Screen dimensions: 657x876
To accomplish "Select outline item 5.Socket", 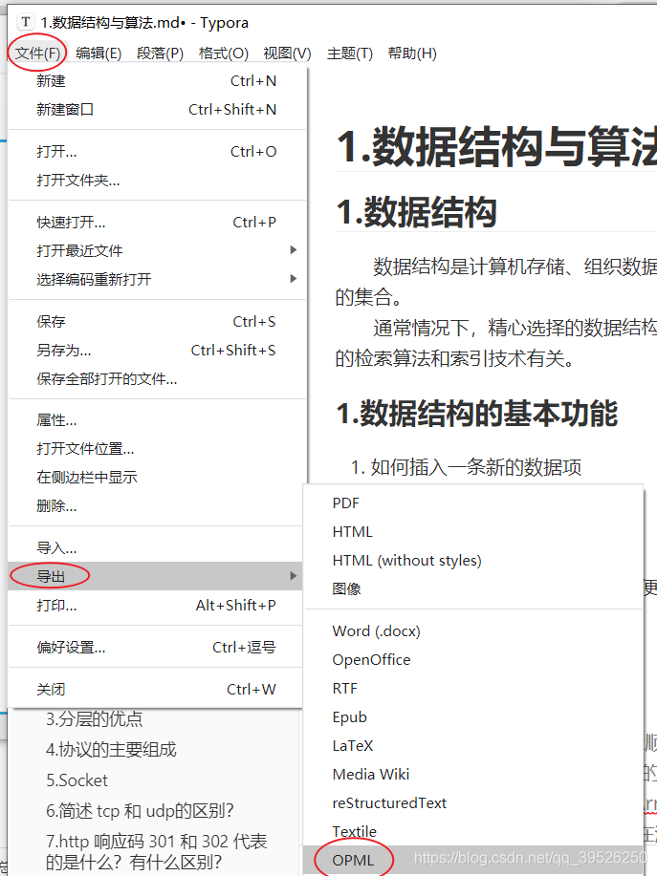I will [x=77, y=780].
